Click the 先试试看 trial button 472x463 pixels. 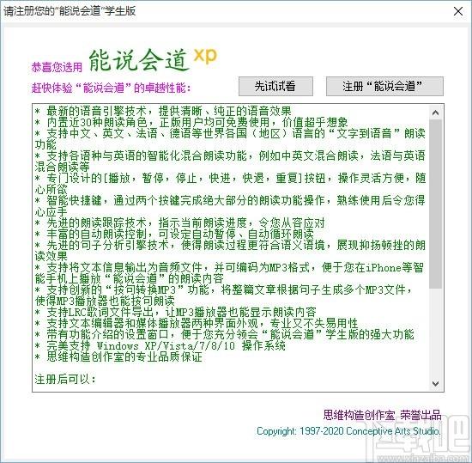pyautogui.click(x=275, y=87)
